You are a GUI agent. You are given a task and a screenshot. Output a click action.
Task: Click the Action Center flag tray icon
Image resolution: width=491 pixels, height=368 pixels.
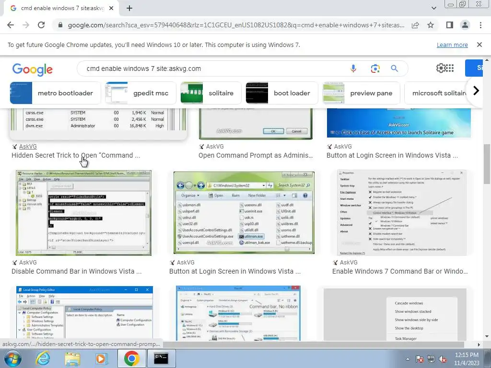pyautogui.click(x=419, y=359)
